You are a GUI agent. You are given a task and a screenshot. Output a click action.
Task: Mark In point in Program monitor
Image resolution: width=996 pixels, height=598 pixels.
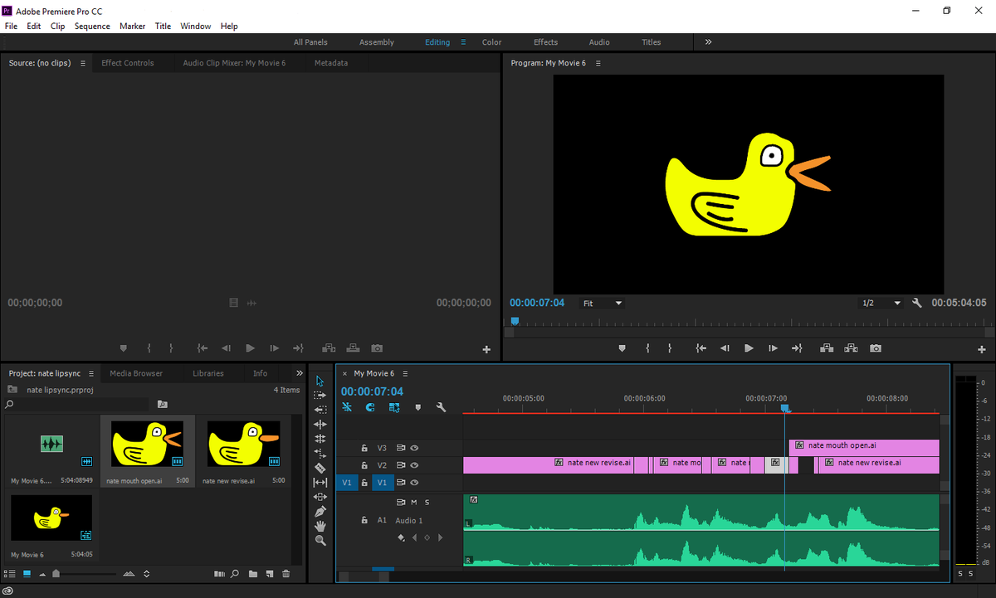coord(647,348)
